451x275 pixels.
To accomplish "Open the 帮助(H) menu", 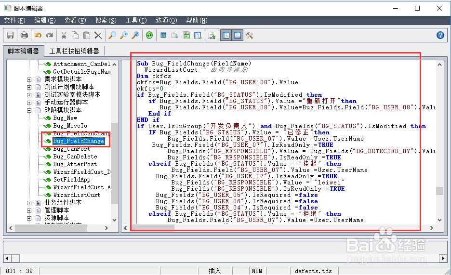I will pos(197,20).
